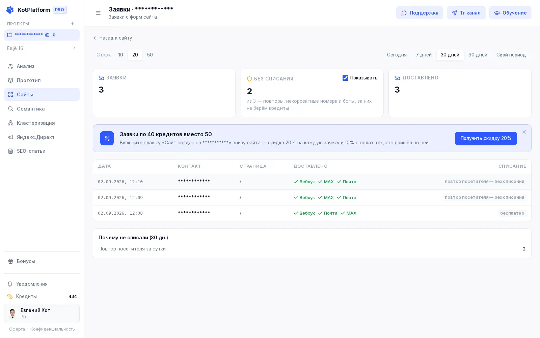Screen dimensions: 540x338
Task: Go back via Назад к сайту link
Action: coord(113,38)
